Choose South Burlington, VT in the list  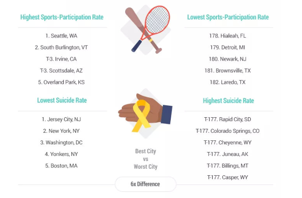(61, 48)
